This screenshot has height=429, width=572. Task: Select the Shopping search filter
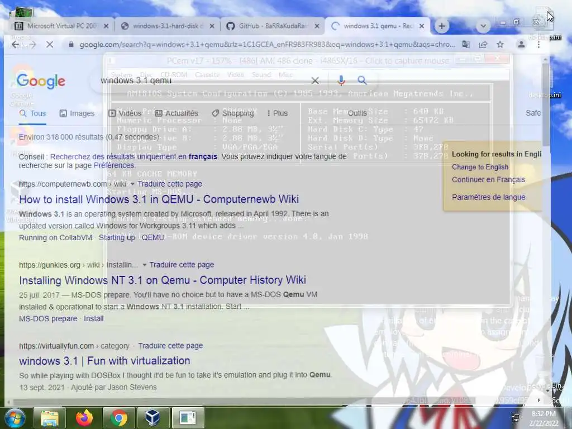(x=233, y=113)
